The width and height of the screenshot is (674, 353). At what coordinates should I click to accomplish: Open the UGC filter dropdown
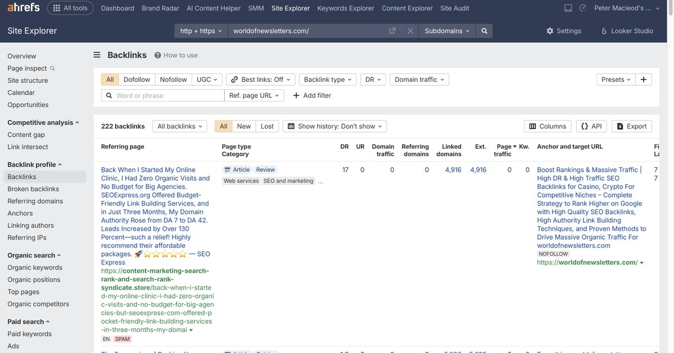(x=207, y=80)
